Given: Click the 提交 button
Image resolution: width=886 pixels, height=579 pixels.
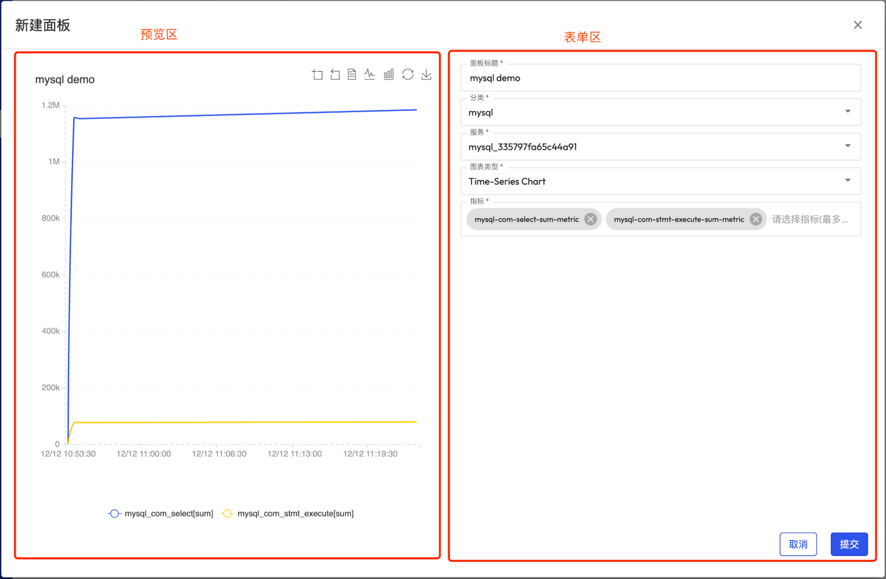Looking at the screenshot, I should pos(849,544).
